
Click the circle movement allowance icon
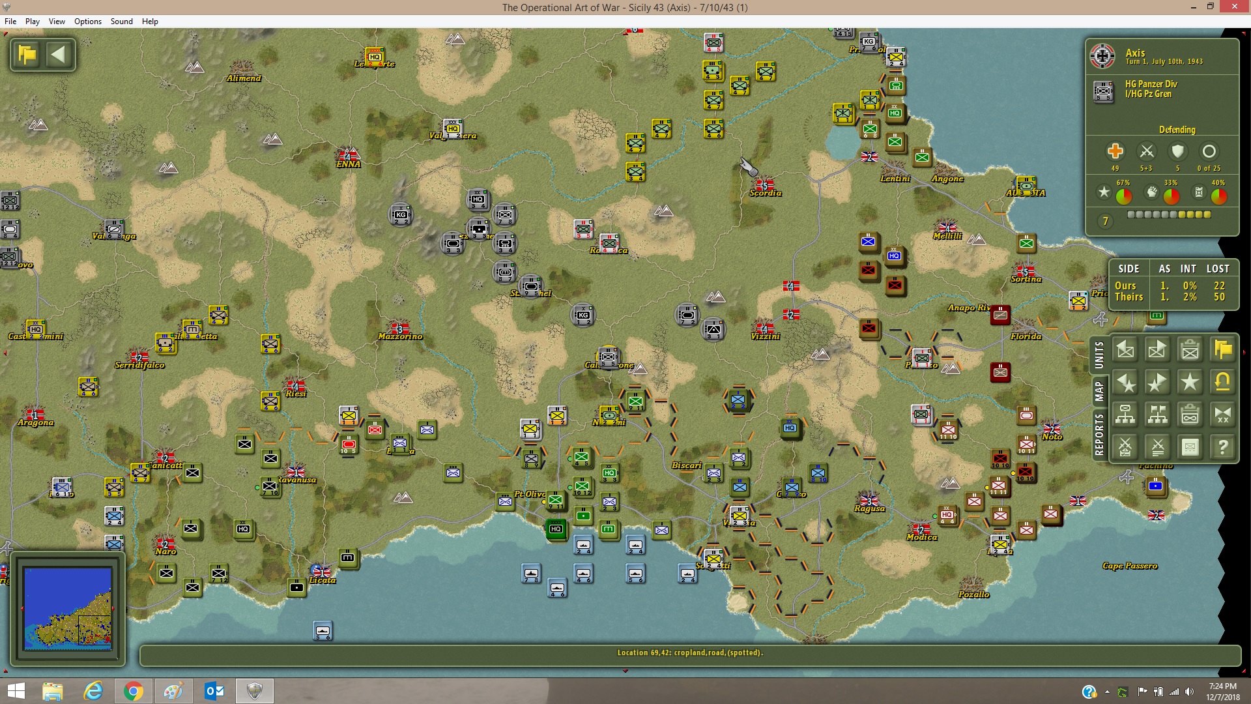click(x=1209, y=151)
